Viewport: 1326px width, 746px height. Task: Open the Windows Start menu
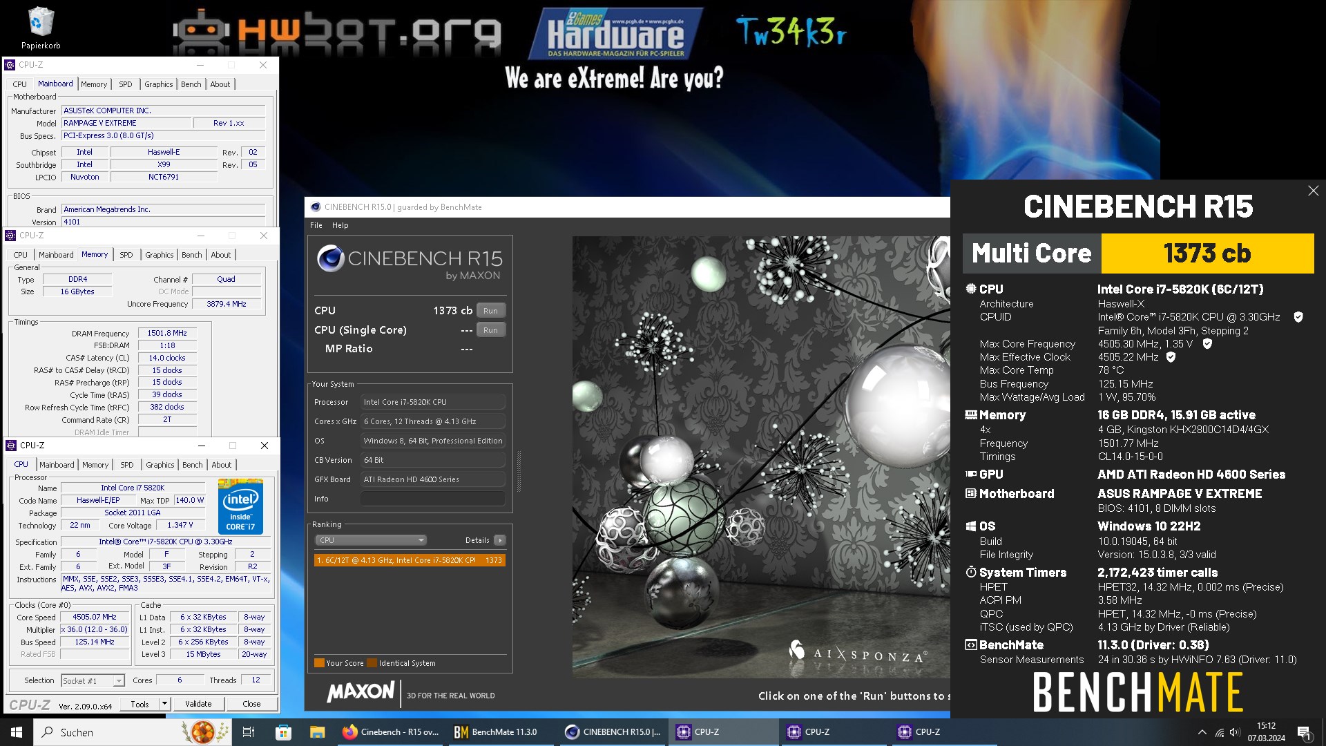click(x=17, y=732)
